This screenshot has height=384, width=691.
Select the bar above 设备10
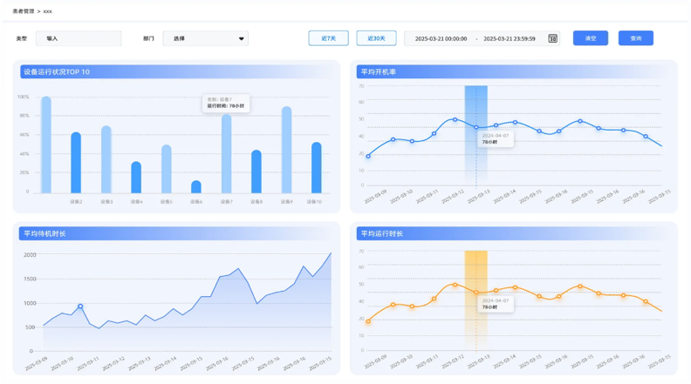[x=317, y=167]
